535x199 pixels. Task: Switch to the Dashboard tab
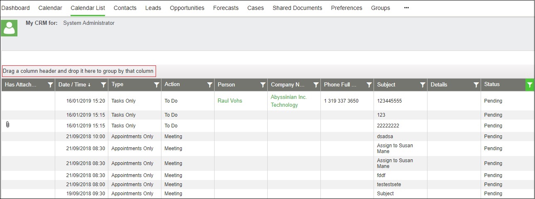click(16, 8)
